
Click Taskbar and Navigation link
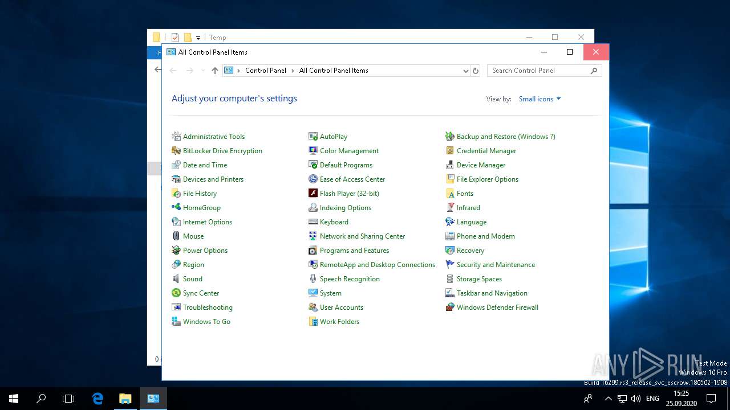tap(492, 293)
